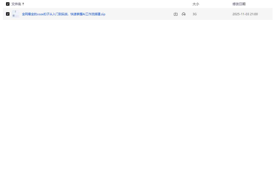Click the '.zip' extension of the file name
This screenshot has width=275, height=187.
coord(103,14)
